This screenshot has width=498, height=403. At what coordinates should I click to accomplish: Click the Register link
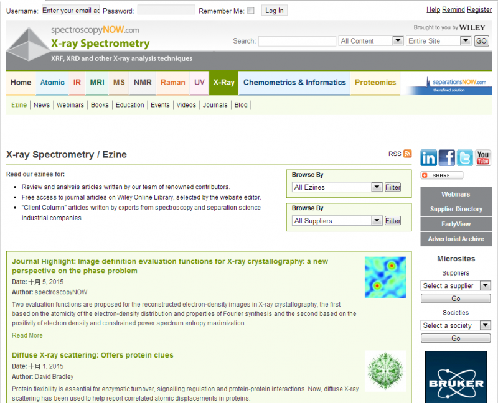tap(479, 9)
